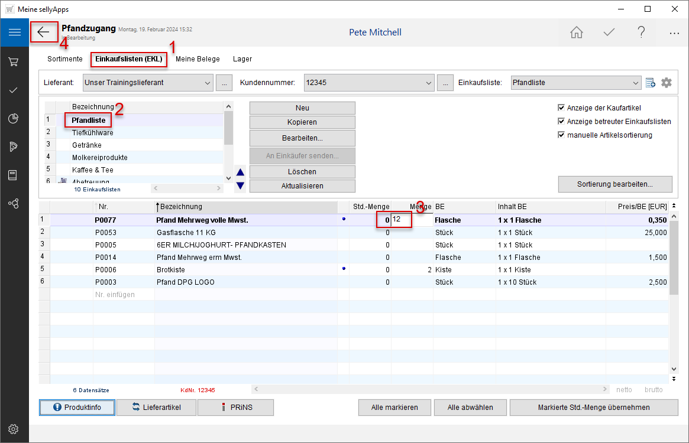Image resolution: width=689 pixels, height=443 pixels.
Task: Click the shopping cart sidebar icon
Action: [x=14, y=61]
